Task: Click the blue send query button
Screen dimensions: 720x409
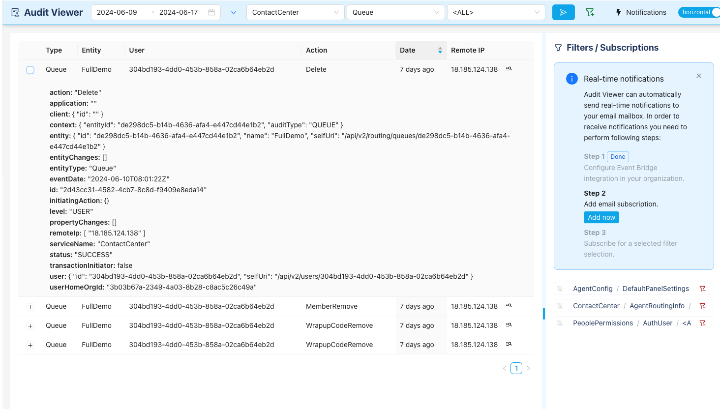Action: tap(563, 12)
